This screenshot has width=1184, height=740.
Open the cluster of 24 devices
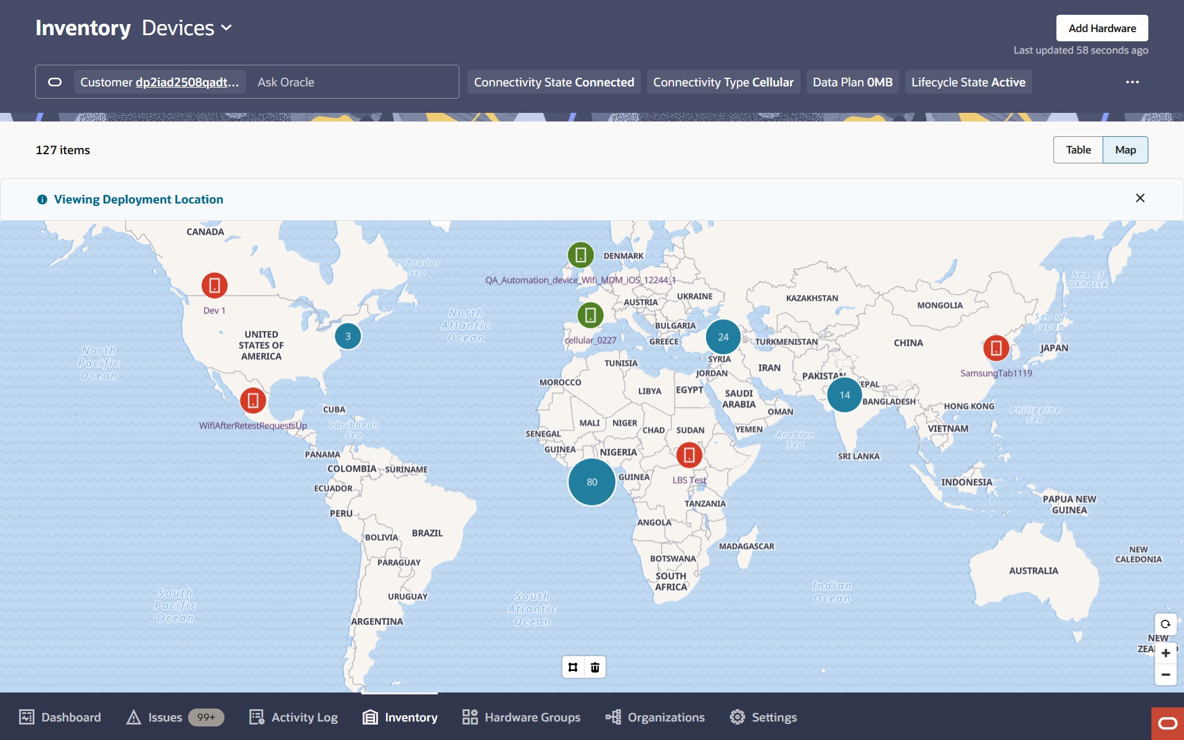click(x=723, y=337)
